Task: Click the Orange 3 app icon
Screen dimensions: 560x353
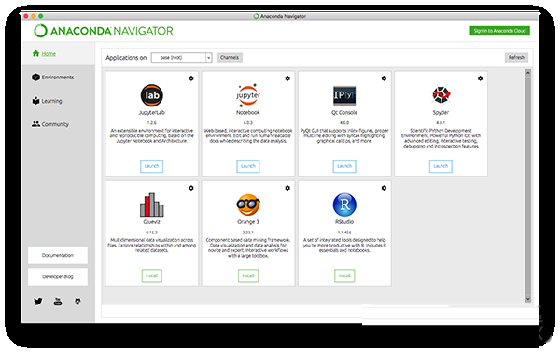Action: point(248,205)
